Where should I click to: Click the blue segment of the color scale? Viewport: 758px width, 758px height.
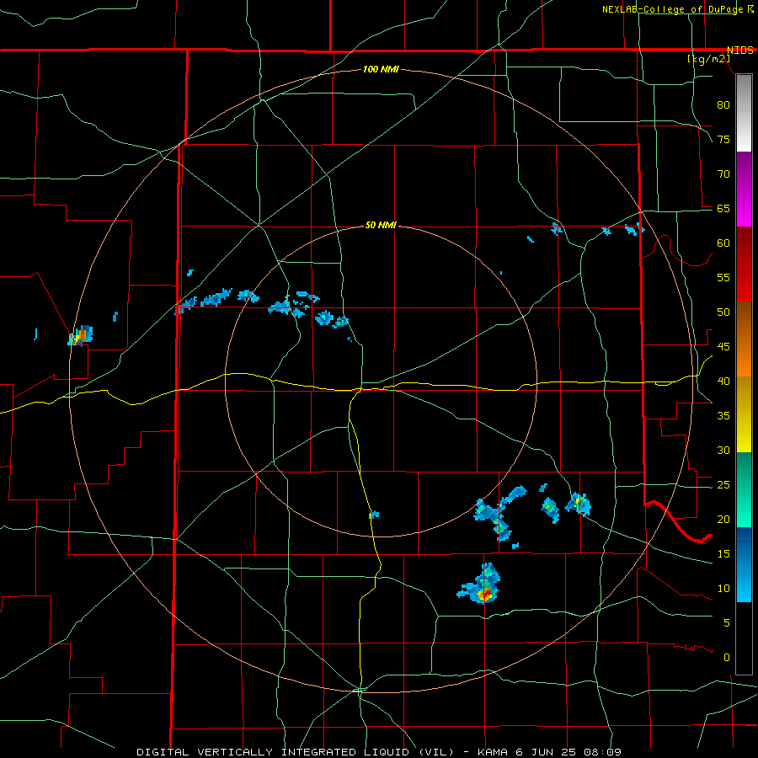point(744,564)
